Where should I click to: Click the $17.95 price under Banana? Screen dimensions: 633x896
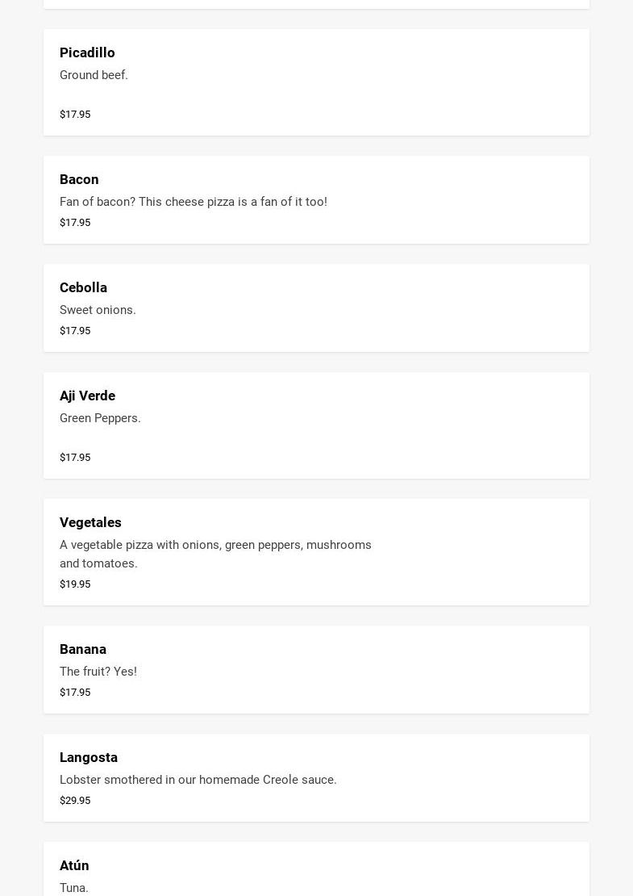pyautogui.click(x=75, y=693)
